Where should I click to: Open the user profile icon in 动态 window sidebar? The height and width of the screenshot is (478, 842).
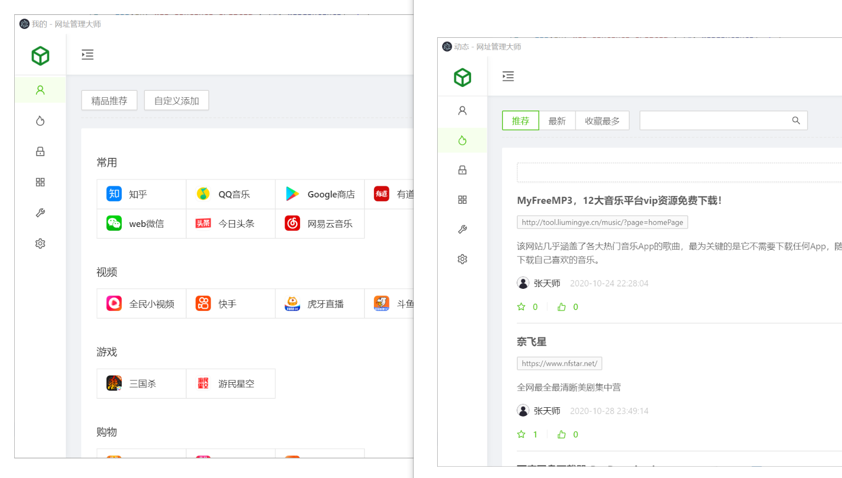[462, 111]
